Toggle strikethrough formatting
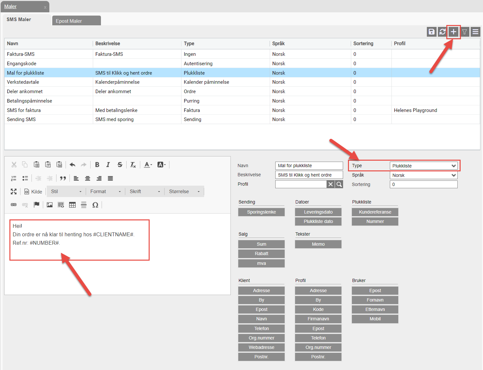The height and width of the screenshot is (370, 483). pyautogui.click(x=120, y=165)
